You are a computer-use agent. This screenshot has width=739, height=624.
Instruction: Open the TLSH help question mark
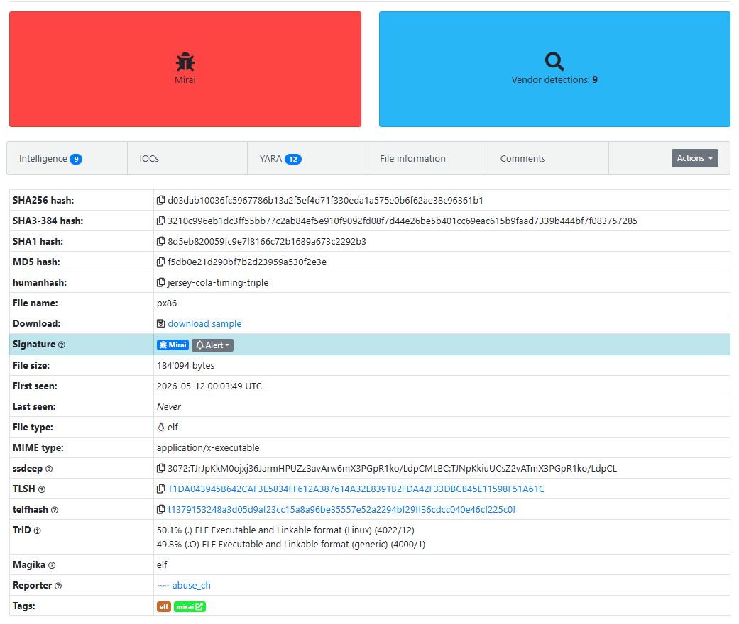(41, 489)
